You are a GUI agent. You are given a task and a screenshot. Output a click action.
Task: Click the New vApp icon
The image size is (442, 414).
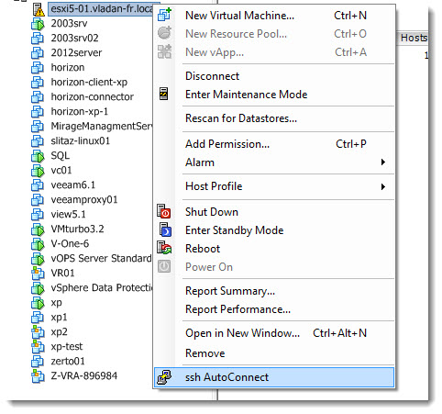pos(164,51)
